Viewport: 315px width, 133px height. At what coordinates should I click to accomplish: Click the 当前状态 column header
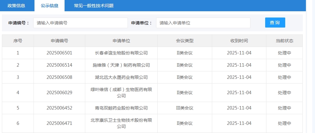coord(285,41)
